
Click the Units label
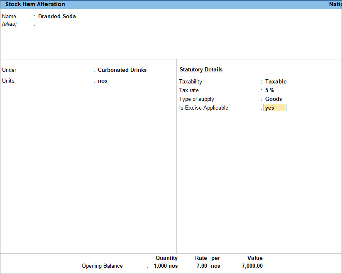(x=8, y=81)
